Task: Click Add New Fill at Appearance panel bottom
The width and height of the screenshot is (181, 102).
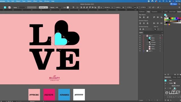Action: (168, 100)
